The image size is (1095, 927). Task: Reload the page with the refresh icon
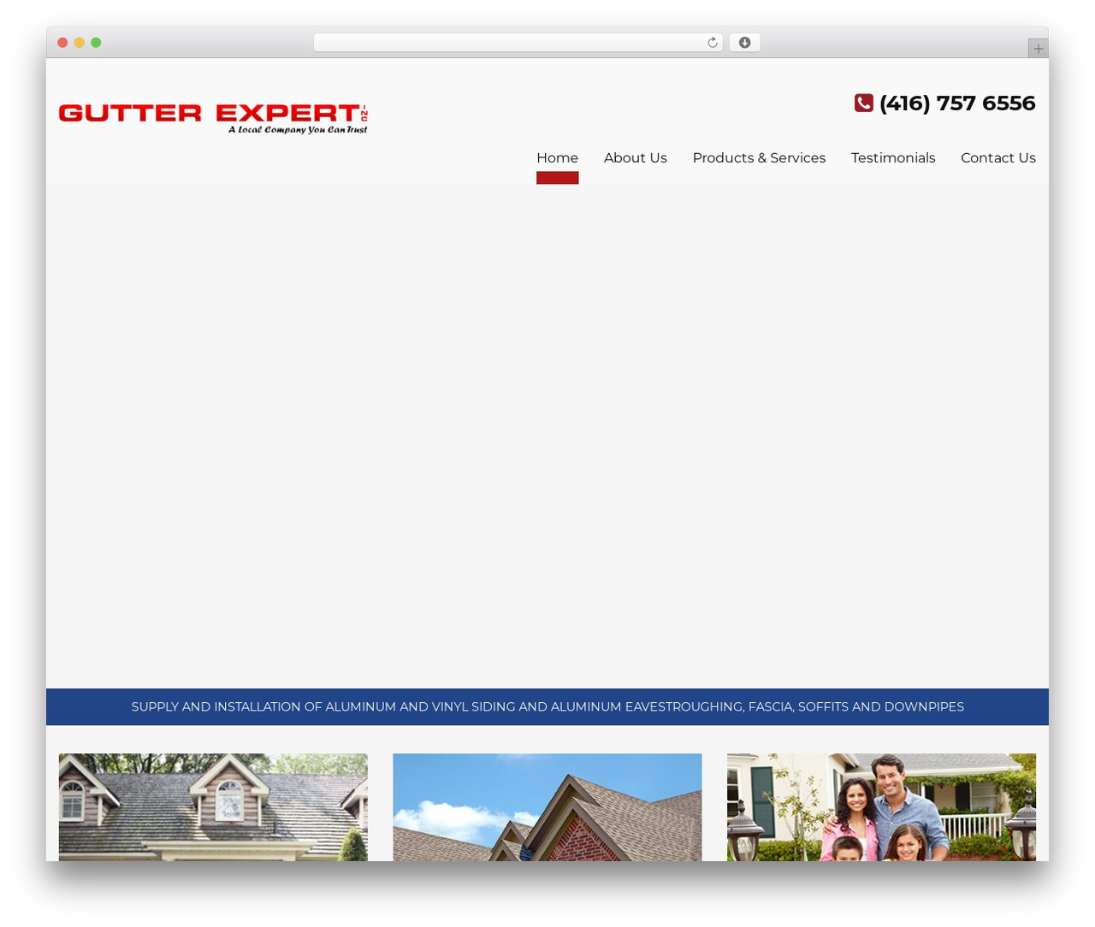pyautogui.click(x=712, y=43)
